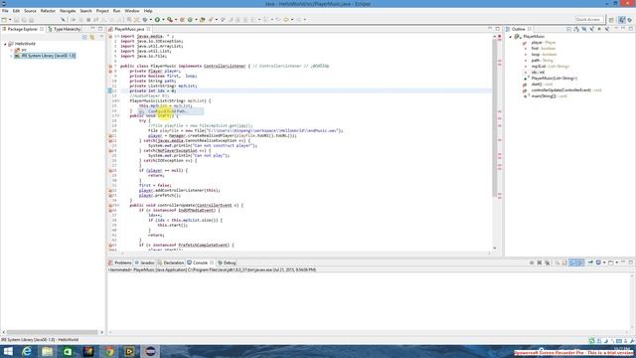Viewport: 636px width, 358px height.
Task: Click the editor vertical scrollbar
Action: [x=495, y=117]
